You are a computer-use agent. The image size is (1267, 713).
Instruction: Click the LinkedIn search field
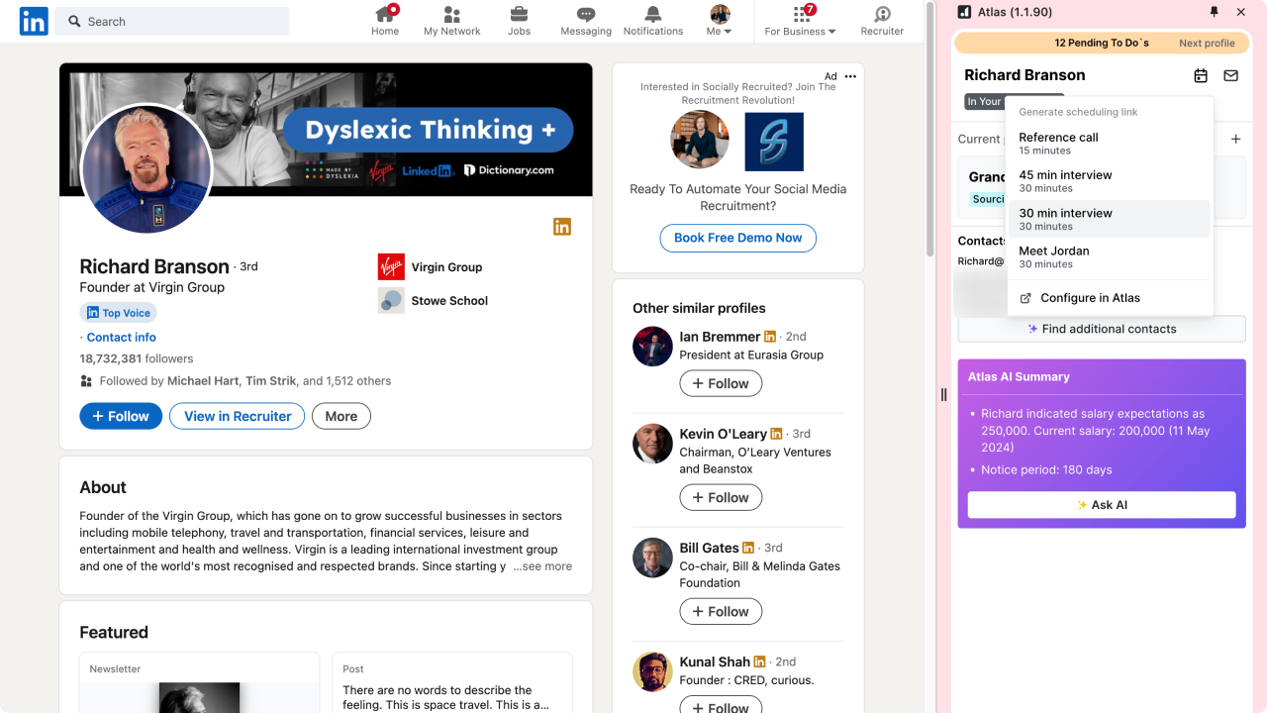(172, 21)
